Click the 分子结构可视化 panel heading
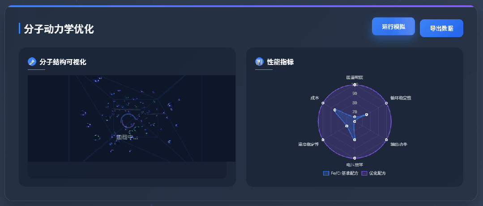The image size is (483, 206). coord(63,62)
